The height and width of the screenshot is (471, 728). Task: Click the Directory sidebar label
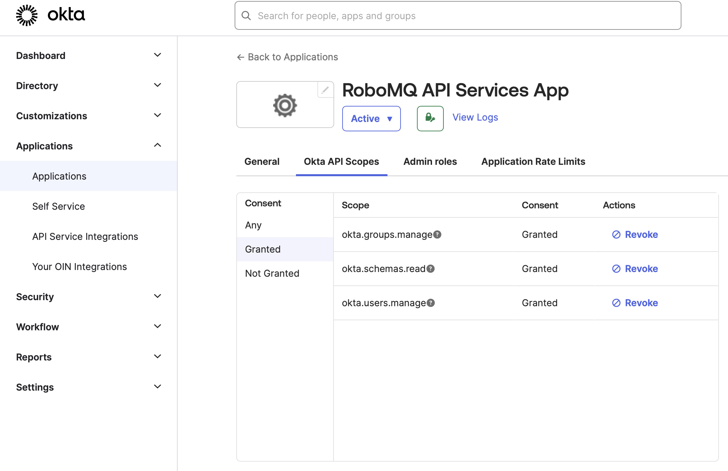click(x=37, y=85)
